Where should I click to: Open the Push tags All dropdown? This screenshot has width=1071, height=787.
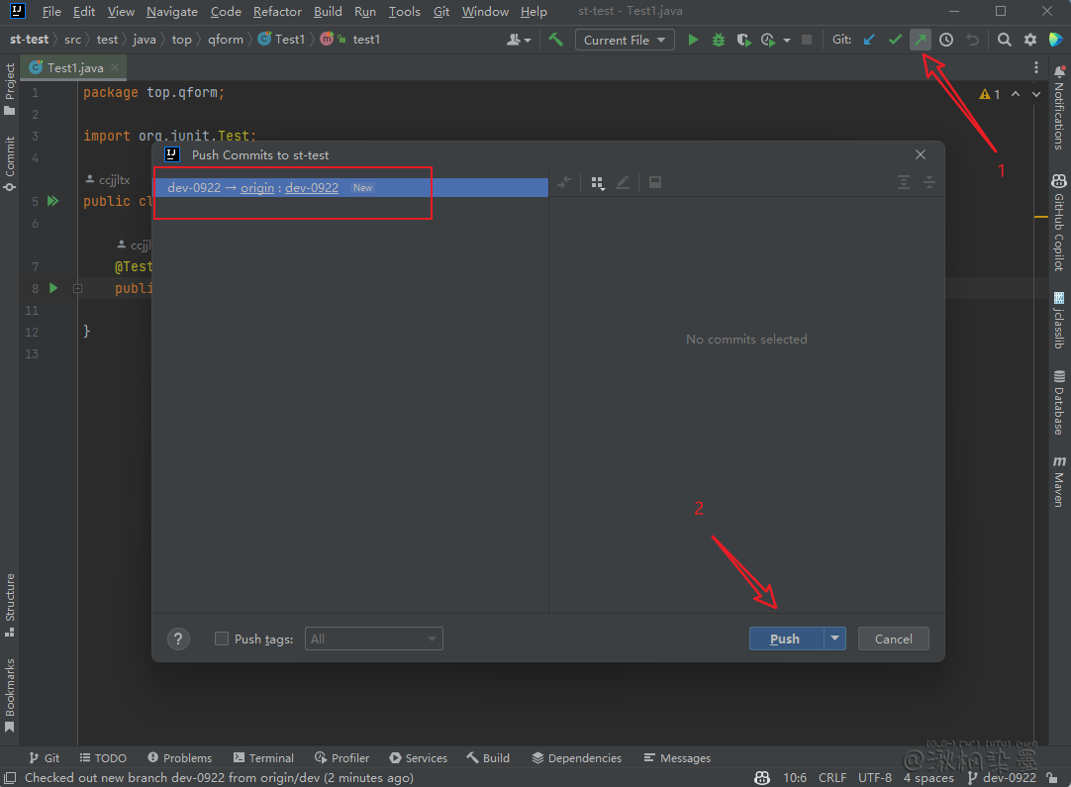pyautogui.click(x=373, y=639)
